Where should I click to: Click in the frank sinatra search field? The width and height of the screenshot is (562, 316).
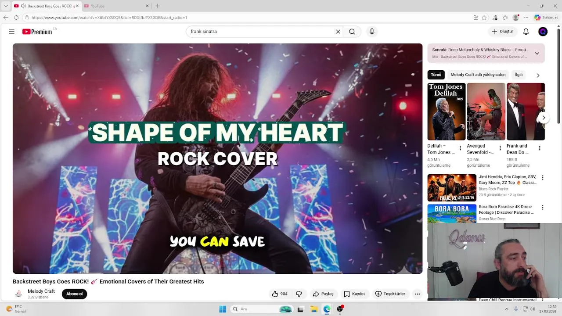(261, 32)
